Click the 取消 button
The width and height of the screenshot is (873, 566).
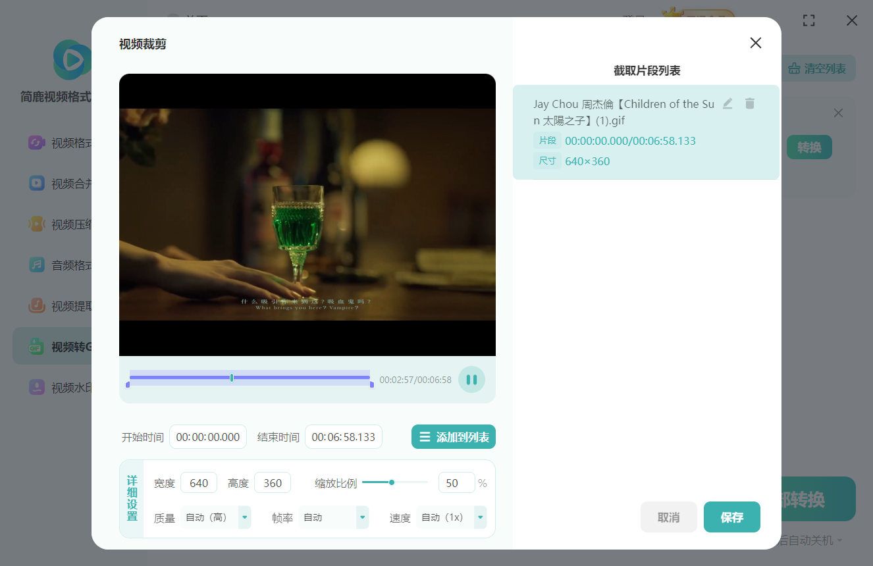point(668,517)
